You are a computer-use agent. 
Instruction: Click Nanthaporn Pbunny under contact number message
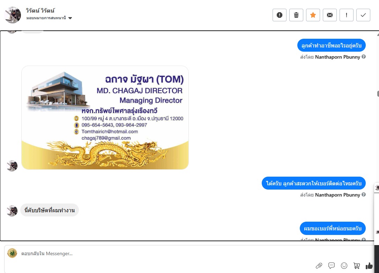pyautogui.click(x=337, y=195)
